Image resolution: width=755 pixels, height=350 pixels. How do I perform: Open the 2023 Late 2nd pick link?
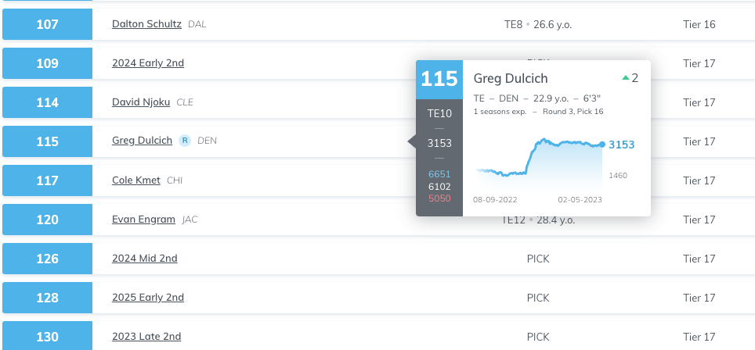pyautogui.click(x=146, y=337)
